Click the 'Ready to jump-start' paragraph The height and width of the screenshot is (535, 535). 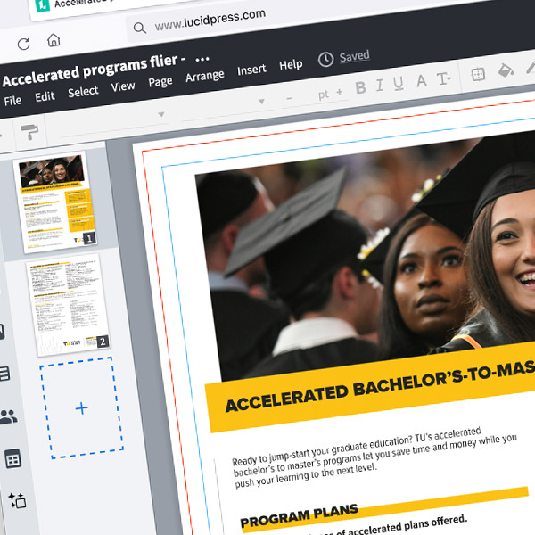[374, 457]
